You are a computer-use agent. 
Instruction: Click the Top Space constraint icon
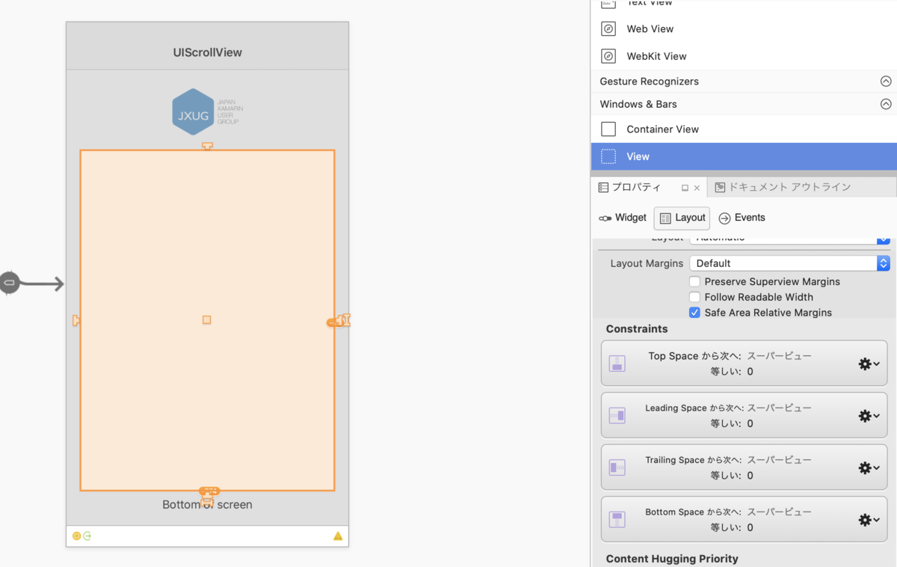pyautogui.click(x=617, y=364)
